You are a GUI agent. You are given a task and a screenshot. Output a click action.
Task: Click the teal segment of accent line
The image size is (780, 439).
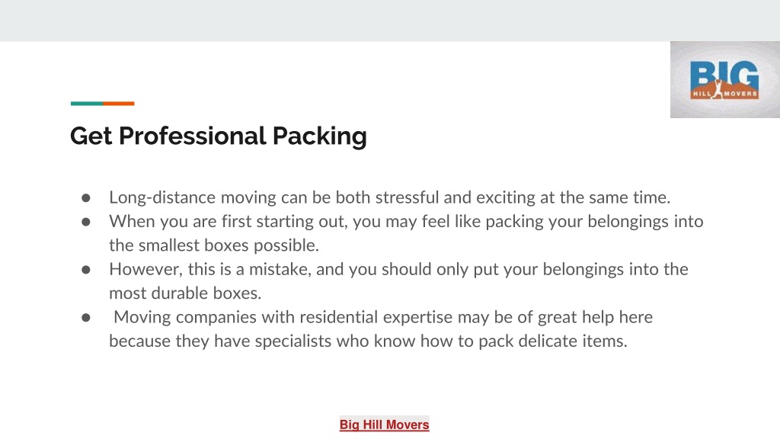[87, 104]
